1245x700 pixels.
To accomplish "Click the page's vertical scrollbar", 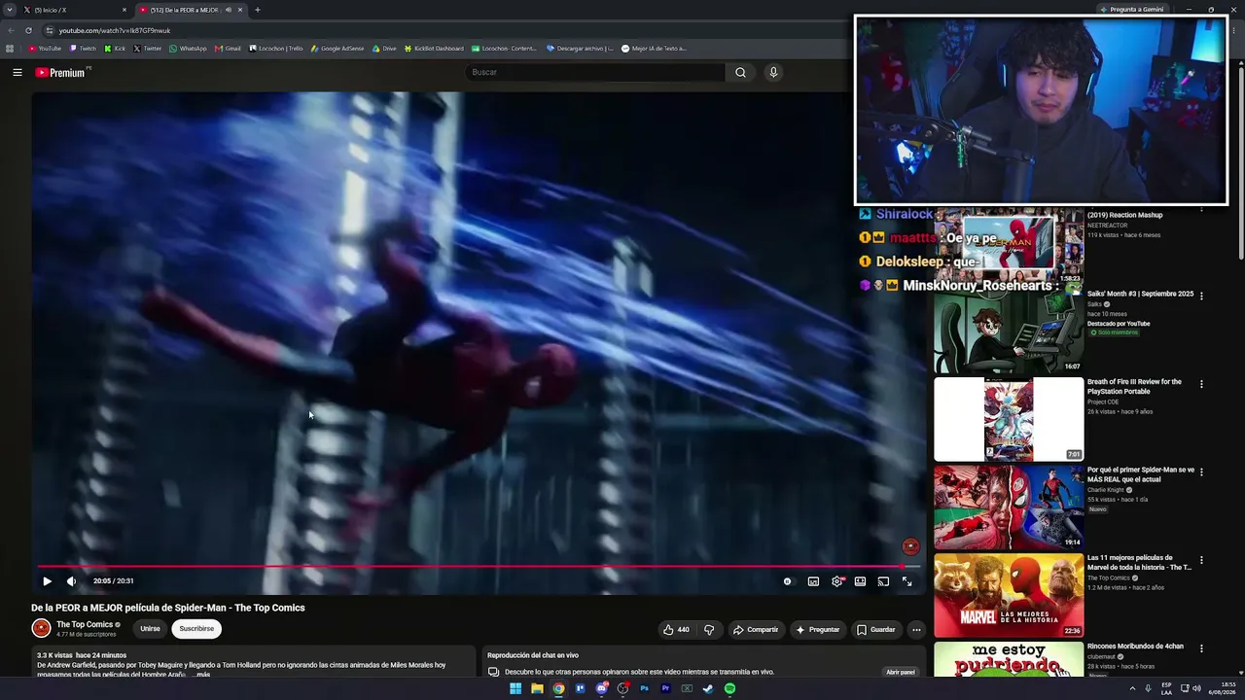I will 1240,165.
